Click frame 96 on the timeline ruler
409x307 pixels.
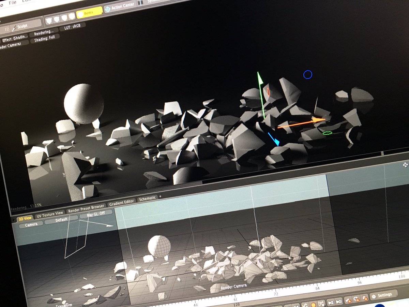click(x=360, y=282)
